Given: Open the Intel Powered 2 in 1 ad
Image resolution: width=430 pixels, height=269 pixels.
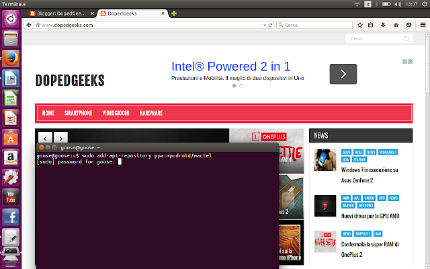Looking at the screenshot, I should pos(231,66).
